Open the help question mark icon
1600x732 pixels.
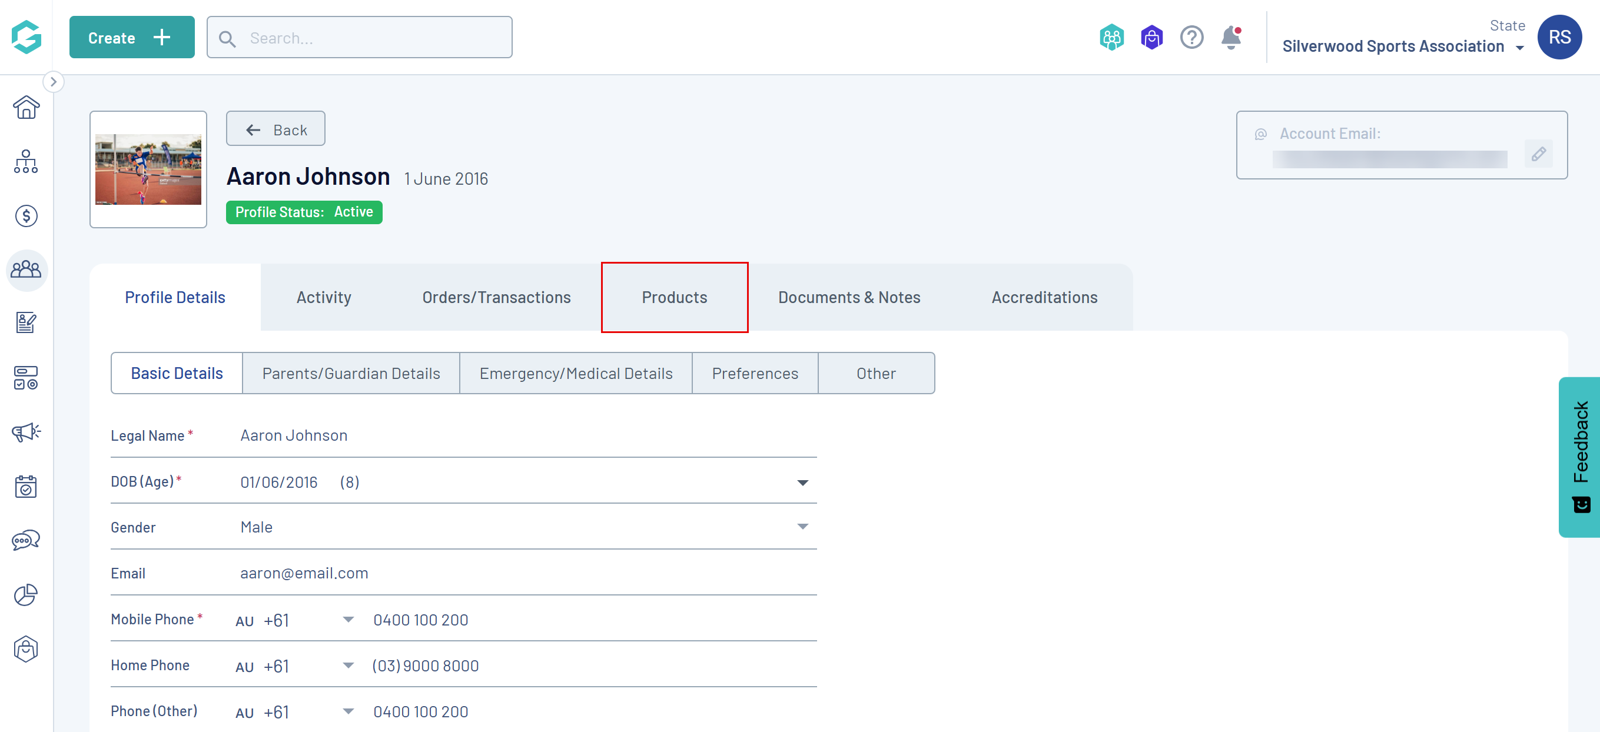1191,38
